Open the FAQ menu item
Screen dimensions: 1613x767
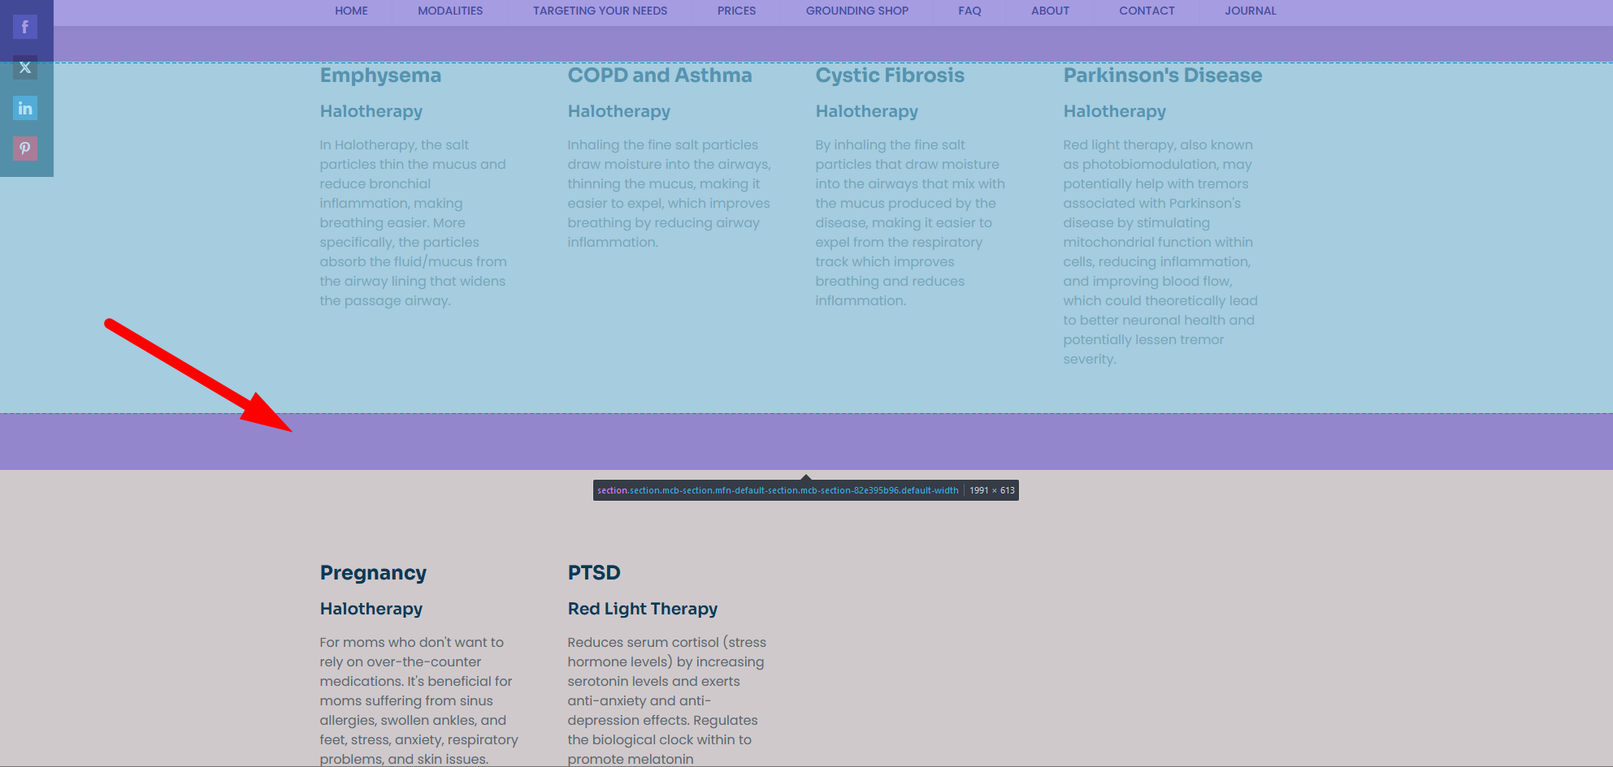[969, 11]
